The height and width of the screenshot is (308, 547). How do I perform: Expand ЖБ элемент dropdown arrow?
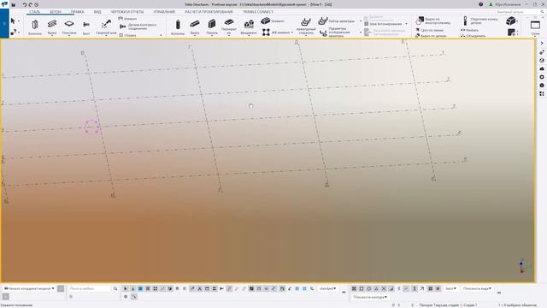(292, 33)
